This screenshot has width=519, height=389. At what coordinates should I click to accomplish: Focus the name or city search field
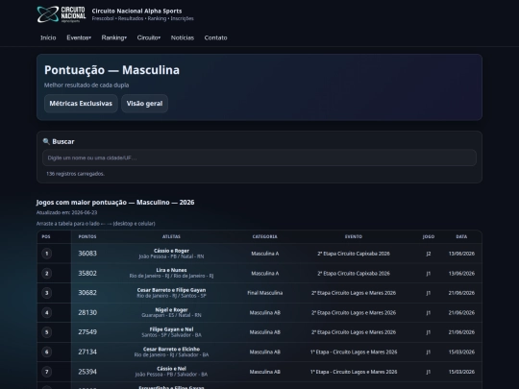click(x=259, y=158)
